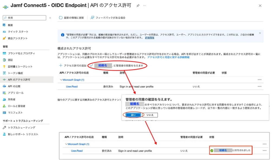This screenshot has height=167, width=277.
Task: Click the refresh icon labeled 最新の情報に更新
Action: tap(61, 18)
